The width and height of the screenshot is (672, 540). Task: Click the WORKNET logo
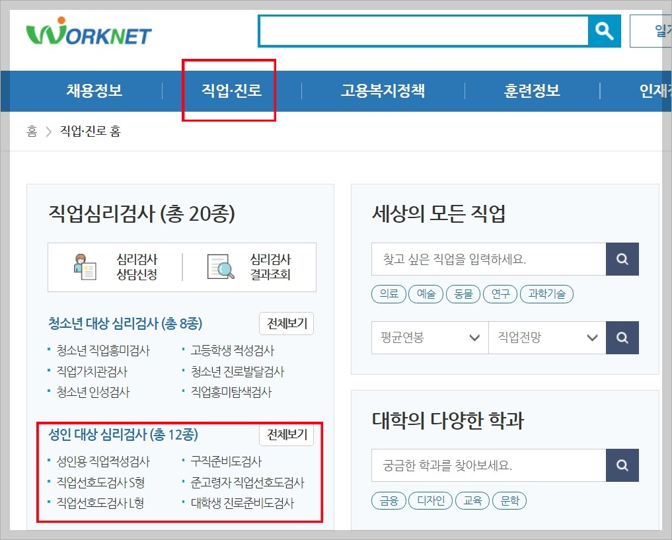(x=89, y=30)
